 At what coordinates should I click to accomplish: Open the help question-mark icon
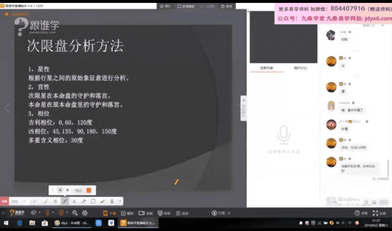click(x=357, y=213)
